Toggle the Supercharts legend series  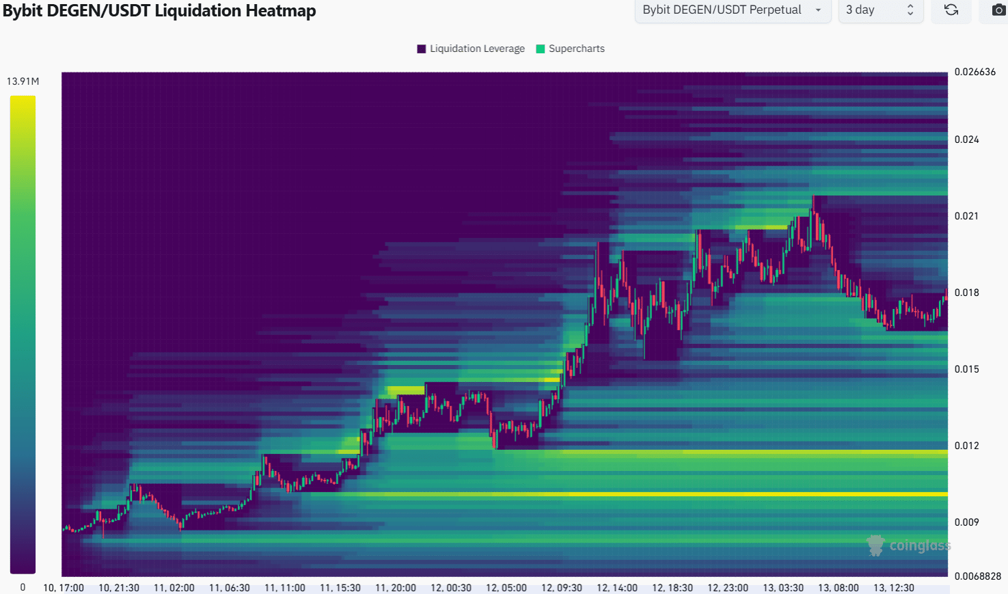(571, 49)
